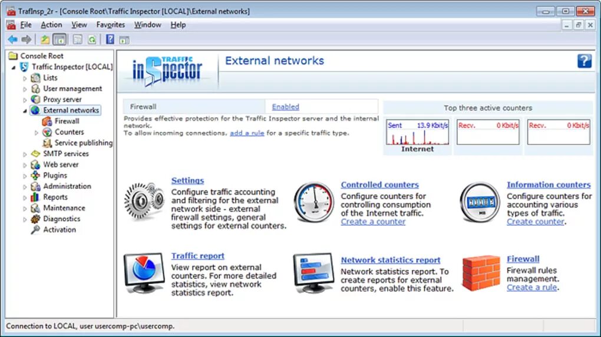Viewport: 601px width, 337px height.
Task: Open the Settings heading link
Action: (x=187, y=181)
